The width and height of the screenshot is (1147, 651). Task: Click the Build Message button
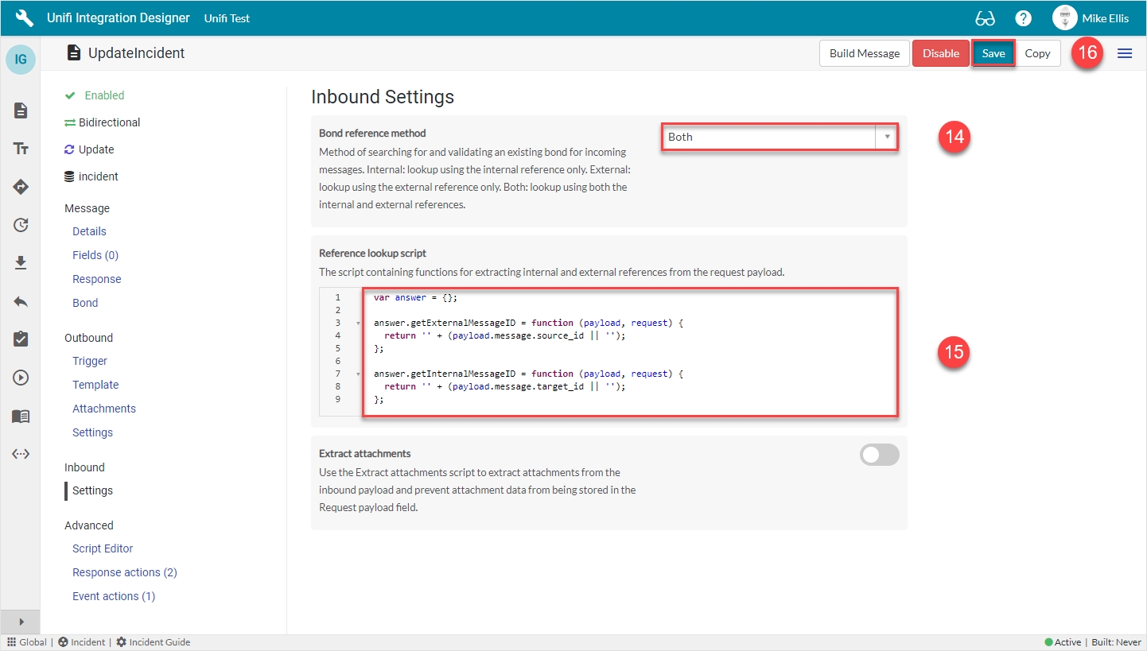[864, 53]
